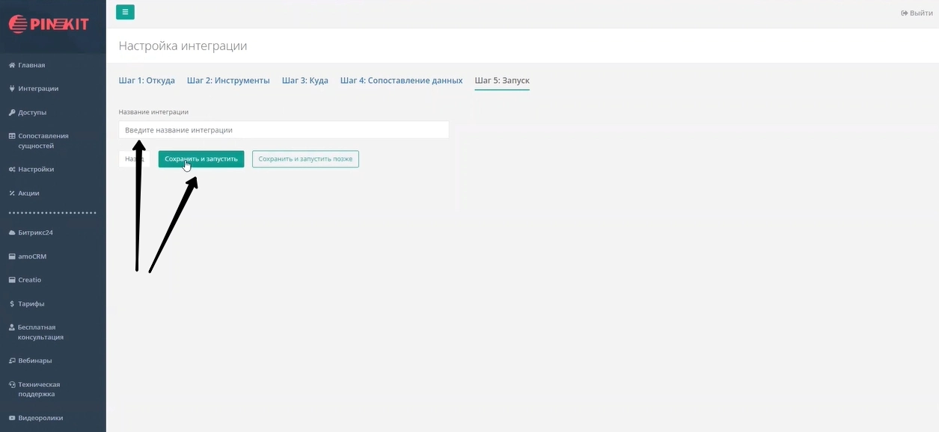The image size is (939, 432).
Task: Switch to Шаг 4: Сопоставление данных tab
Action: (401, 81)
